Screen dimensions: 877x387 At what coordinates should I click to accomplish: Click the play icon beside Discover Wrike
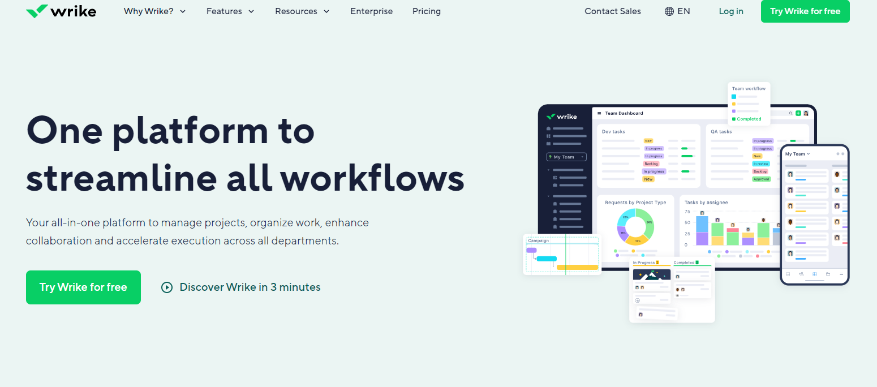coord(167,287)
